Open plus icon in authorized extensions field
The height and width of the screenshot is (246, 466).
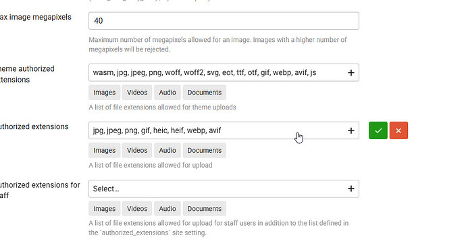tap(351, 130)
